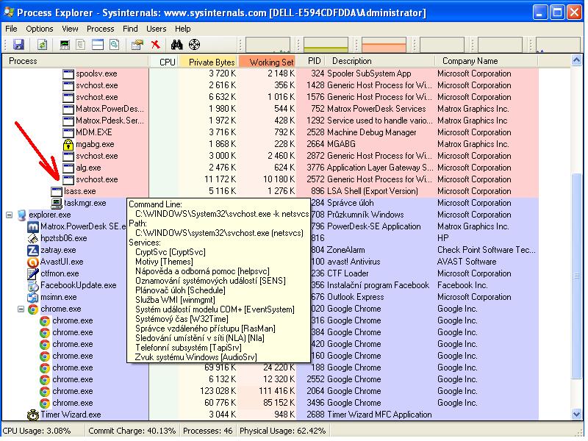Screen dimensions: 588x441
Task: Click the binoculars Find icon
Action: [176, 45]
